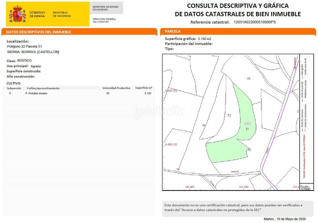
Task: Click the Spanish coat of arms emblem
Action: pyautogui.click(x=17, y=14)
